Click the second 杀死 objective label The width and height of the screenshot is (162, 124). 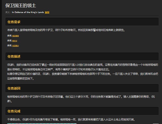(x=9, y=41)
